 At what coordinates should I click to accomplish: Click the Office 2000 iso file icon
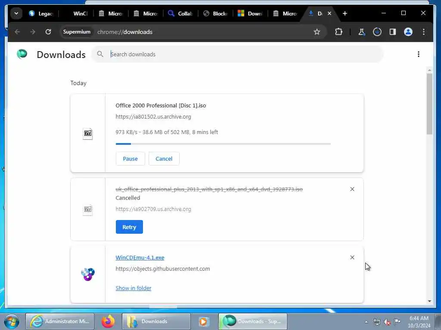[x=88, y=133]
